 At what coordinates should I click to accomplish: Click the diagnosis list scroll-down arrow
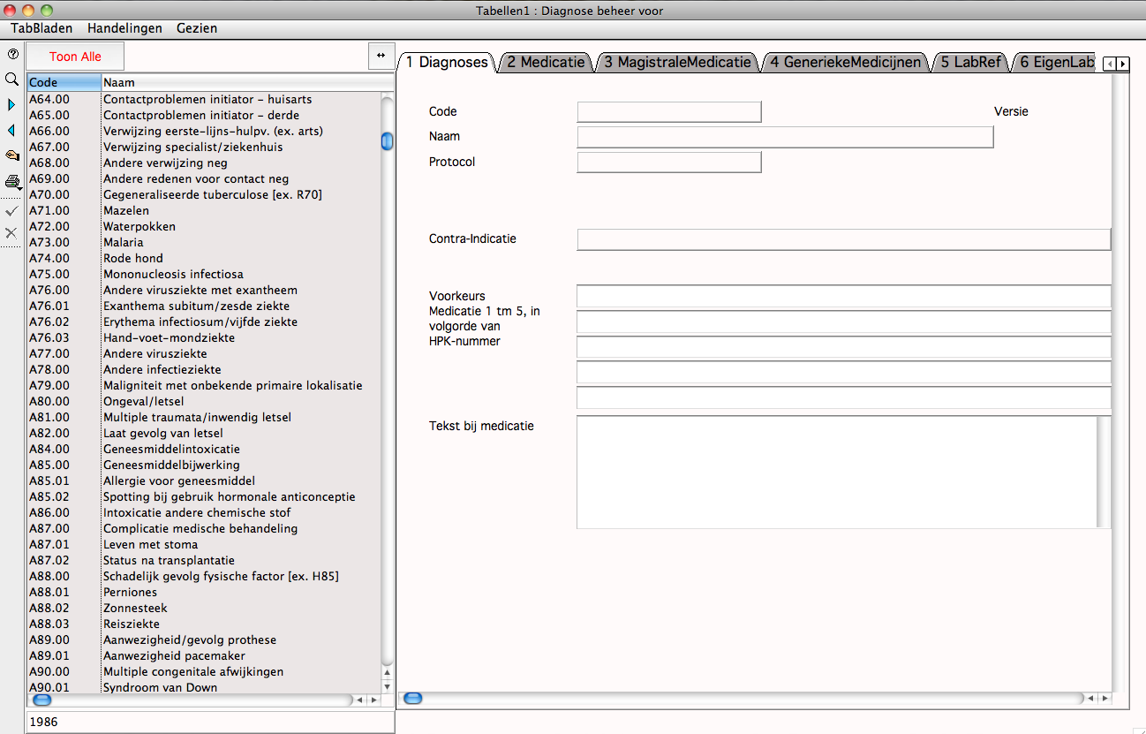(x=387, y=687)
